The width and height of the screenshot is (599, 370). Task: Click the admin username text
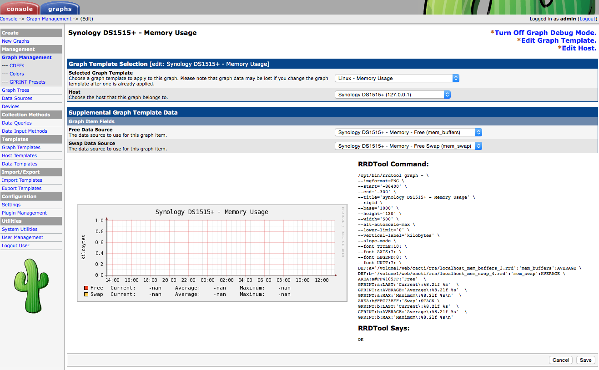point(568,19)
